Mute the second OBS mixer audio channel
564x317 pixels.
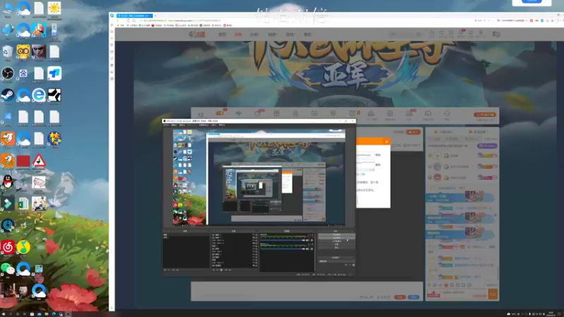click(307, 249)
